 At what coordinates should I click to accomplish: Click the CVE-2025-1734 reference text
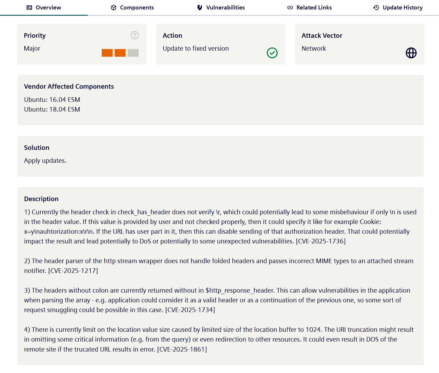coord(190,310)
